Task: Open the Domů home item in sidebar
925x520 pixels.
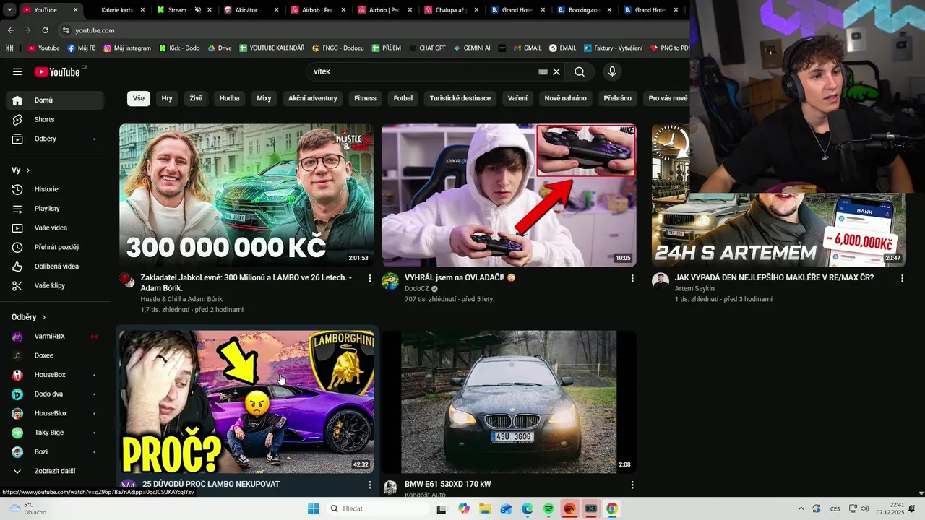Action: (x=55, y=100)
